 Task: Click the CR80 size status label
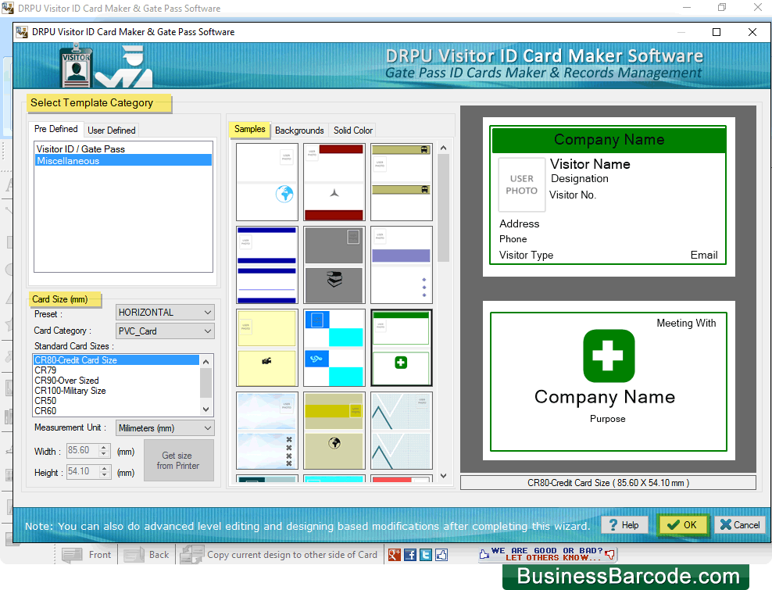pyautogui.click(x=608, y=483)
